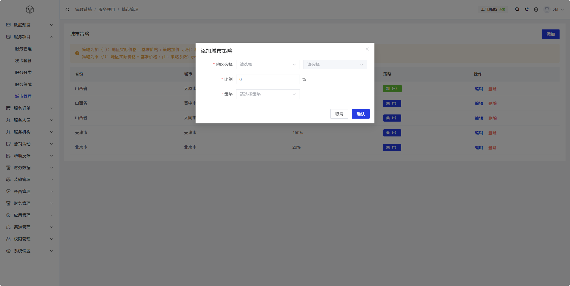Close the 添加城市策略 dialog with X
Image resolution: width=570 pixels, height=286 pixels.
(367, 49)
